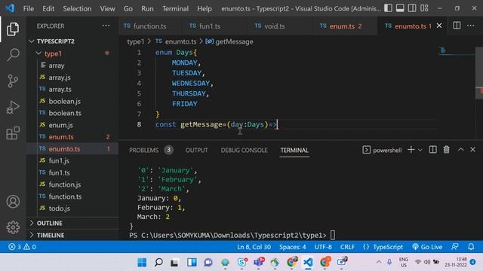The width and height of the screenshot is (483, 271).
Task: Toggle the bottom panel layout icon
Action: point(400,8)
